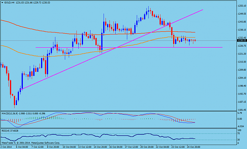
Task: Click the 1209.80 price axis label
Action: point(241,70)
